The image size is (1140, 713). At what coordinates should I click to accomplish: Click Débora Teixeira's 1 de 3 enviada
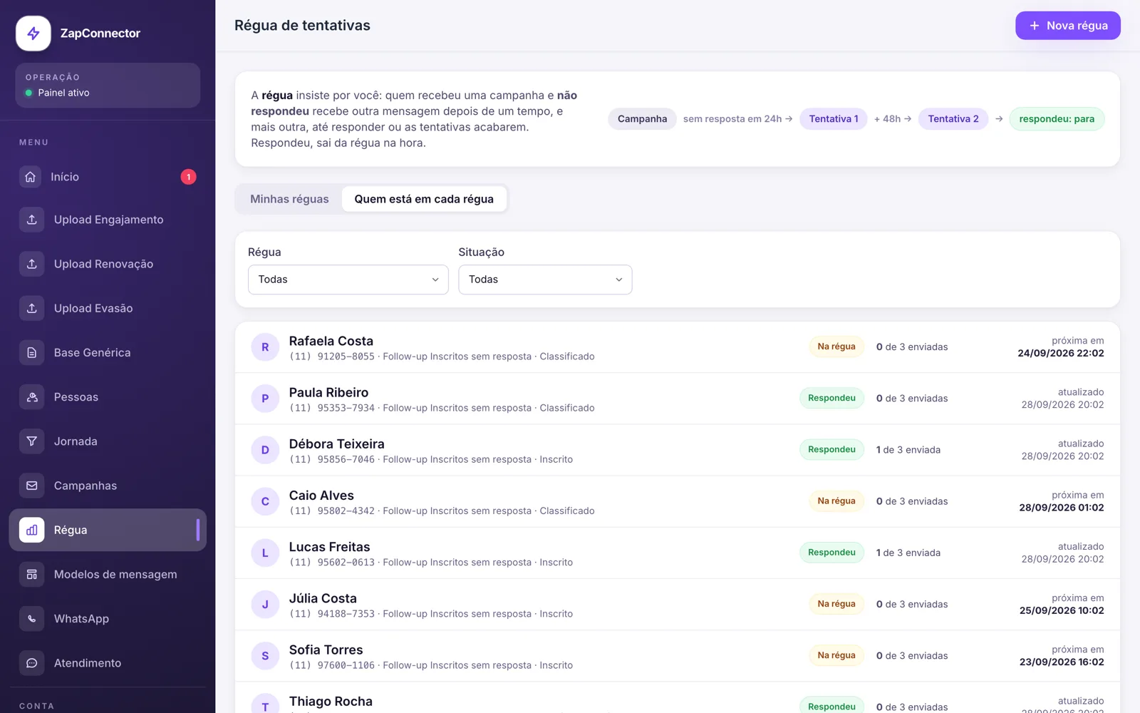point(908,450)
